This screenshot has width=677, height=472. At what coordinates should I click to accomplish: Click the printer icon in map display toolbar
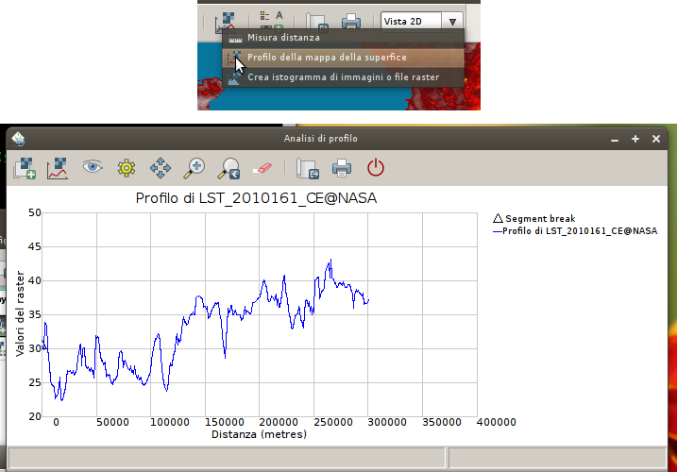pyautogui.click(x=351, y=22)
